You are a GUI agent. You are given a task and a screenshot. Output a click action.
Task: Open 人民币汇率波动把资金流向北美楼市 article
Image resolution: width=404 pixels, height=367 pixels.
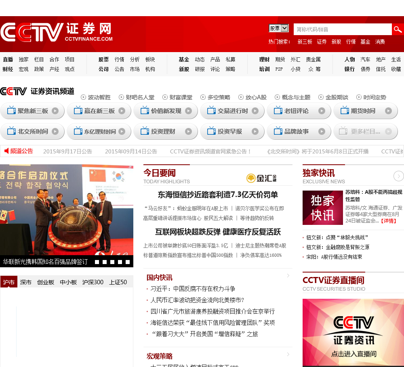197,300
